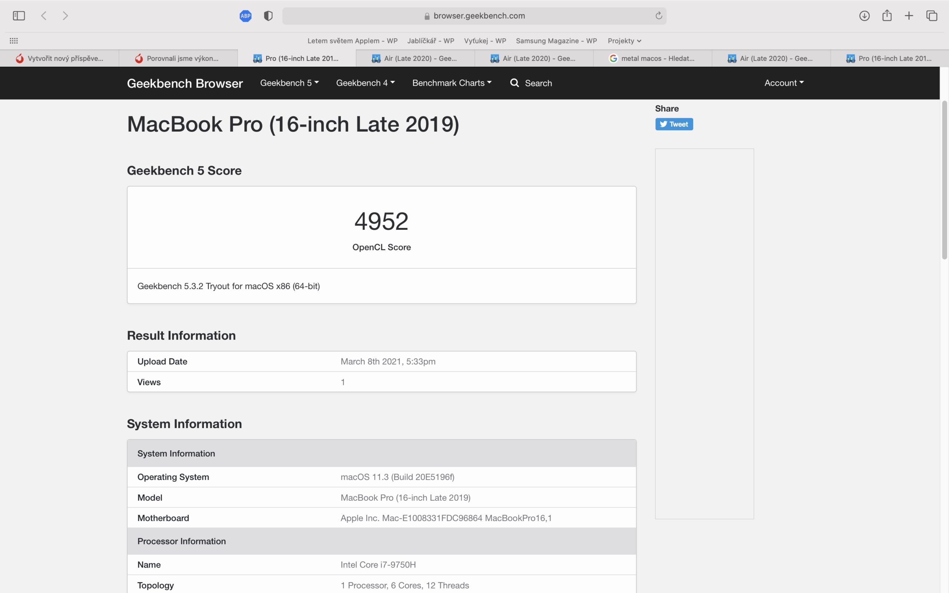Open the Vyťukej - WP bookmark
949x593 pixels.
coord(485,41)
